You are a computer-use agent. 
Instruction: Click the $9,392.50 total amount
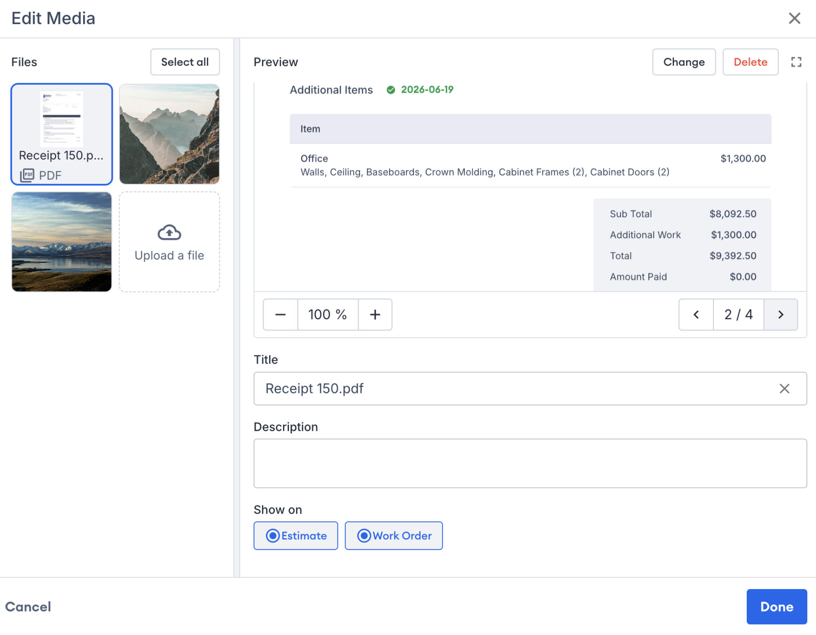(733, 256)
